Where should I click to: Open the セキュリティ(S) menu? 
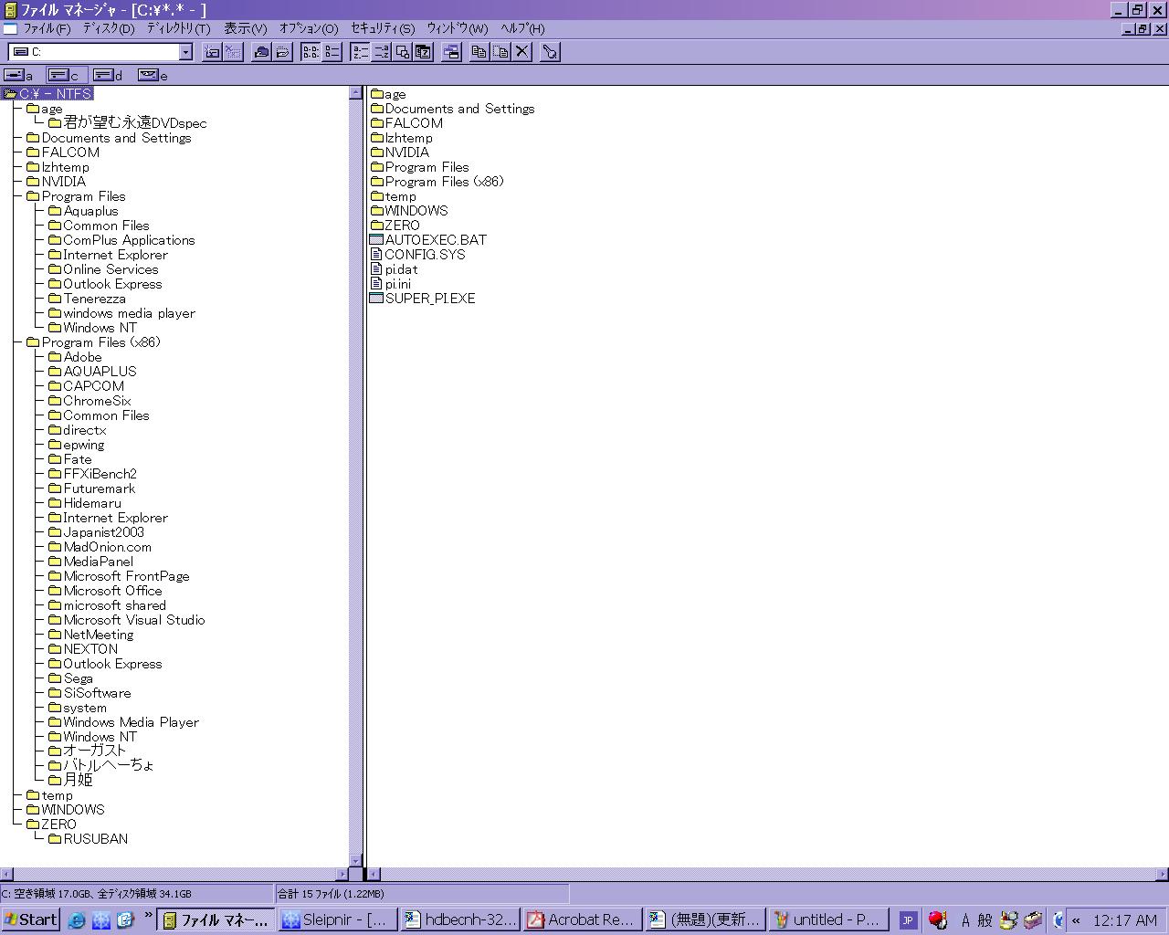383,28
